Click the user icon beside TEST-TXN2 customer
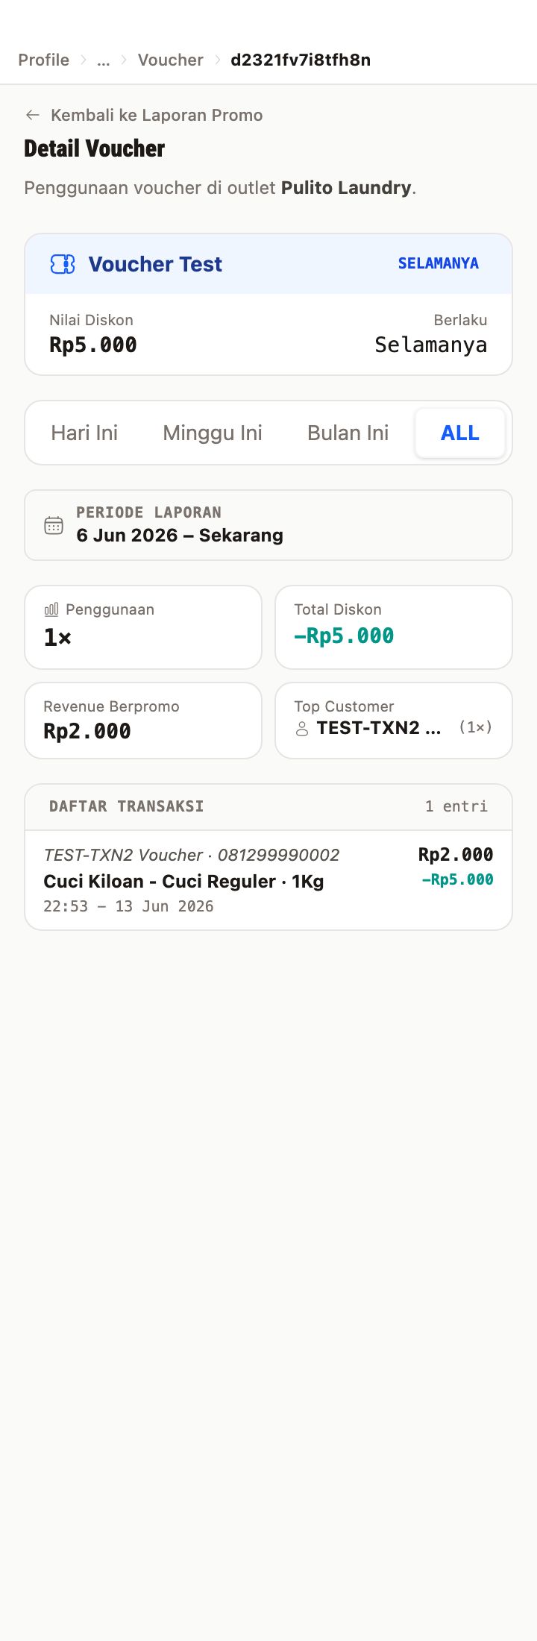537x1641 pixels. [302, 729]
